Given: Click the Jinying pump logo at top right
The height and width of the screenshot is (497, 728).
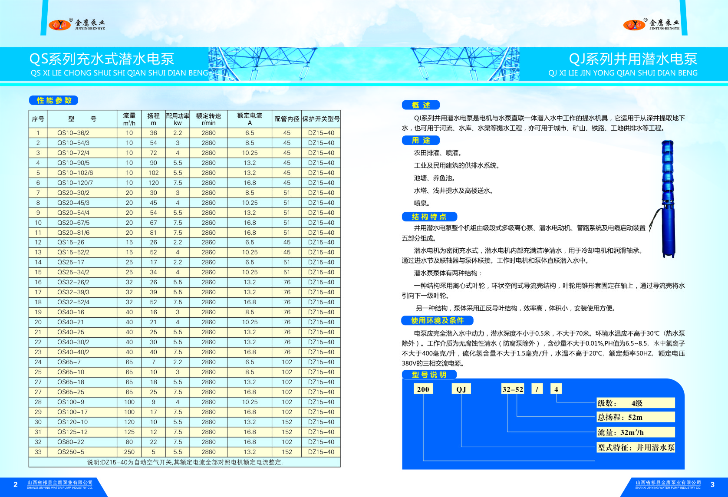Looking at the screenshot, I should coord(651,24).
